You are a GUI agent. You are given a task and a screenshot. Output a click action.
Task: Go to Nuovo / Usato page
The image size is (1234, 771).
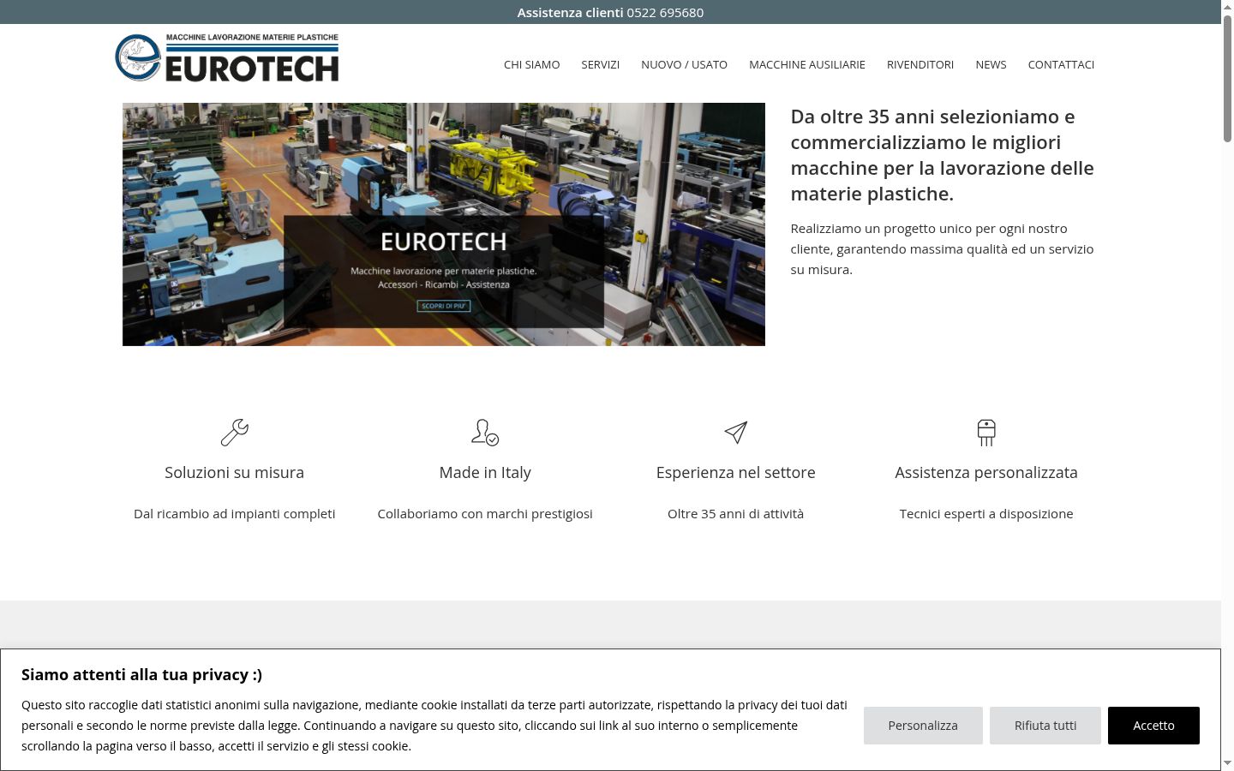coord(684,64)
